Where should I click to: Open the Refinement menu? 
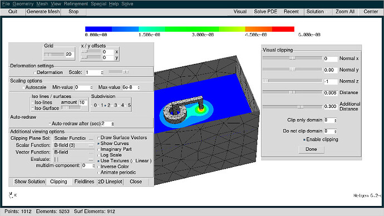tap(76, 4)
